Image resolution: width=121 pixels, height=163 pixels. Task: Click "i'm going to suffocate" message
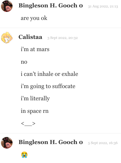pyautogui.click(x=48, y=86)
